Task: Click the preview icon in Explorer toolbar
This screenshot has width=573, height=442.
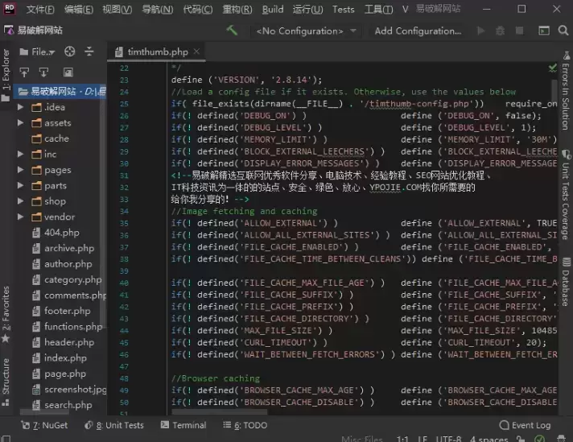Action: tap(68, 72)
